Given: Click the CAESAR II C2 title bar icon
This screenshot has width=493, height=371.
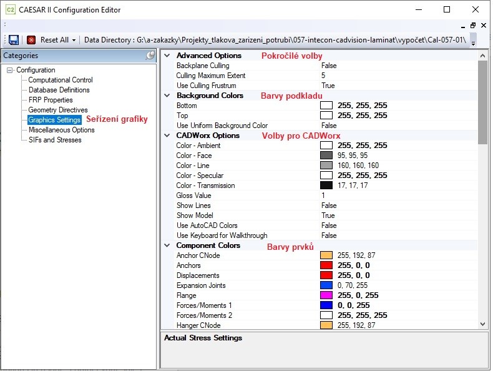Looking at the screenshot, I should coord(11,10).
